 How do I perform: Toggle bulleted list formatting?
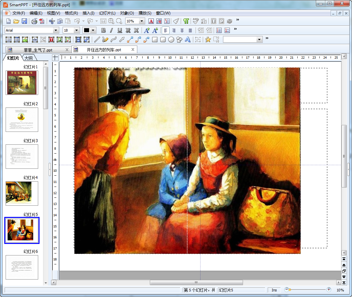[219, 30]
